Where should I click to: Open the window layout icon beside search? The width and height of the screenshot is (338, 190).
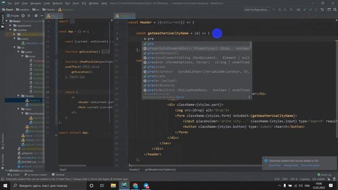point(329,9)
